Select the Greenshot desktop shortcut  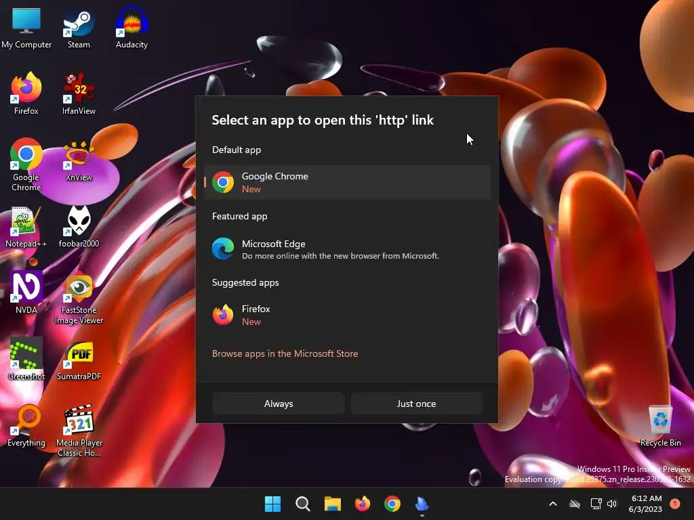[x=26, y=360]
